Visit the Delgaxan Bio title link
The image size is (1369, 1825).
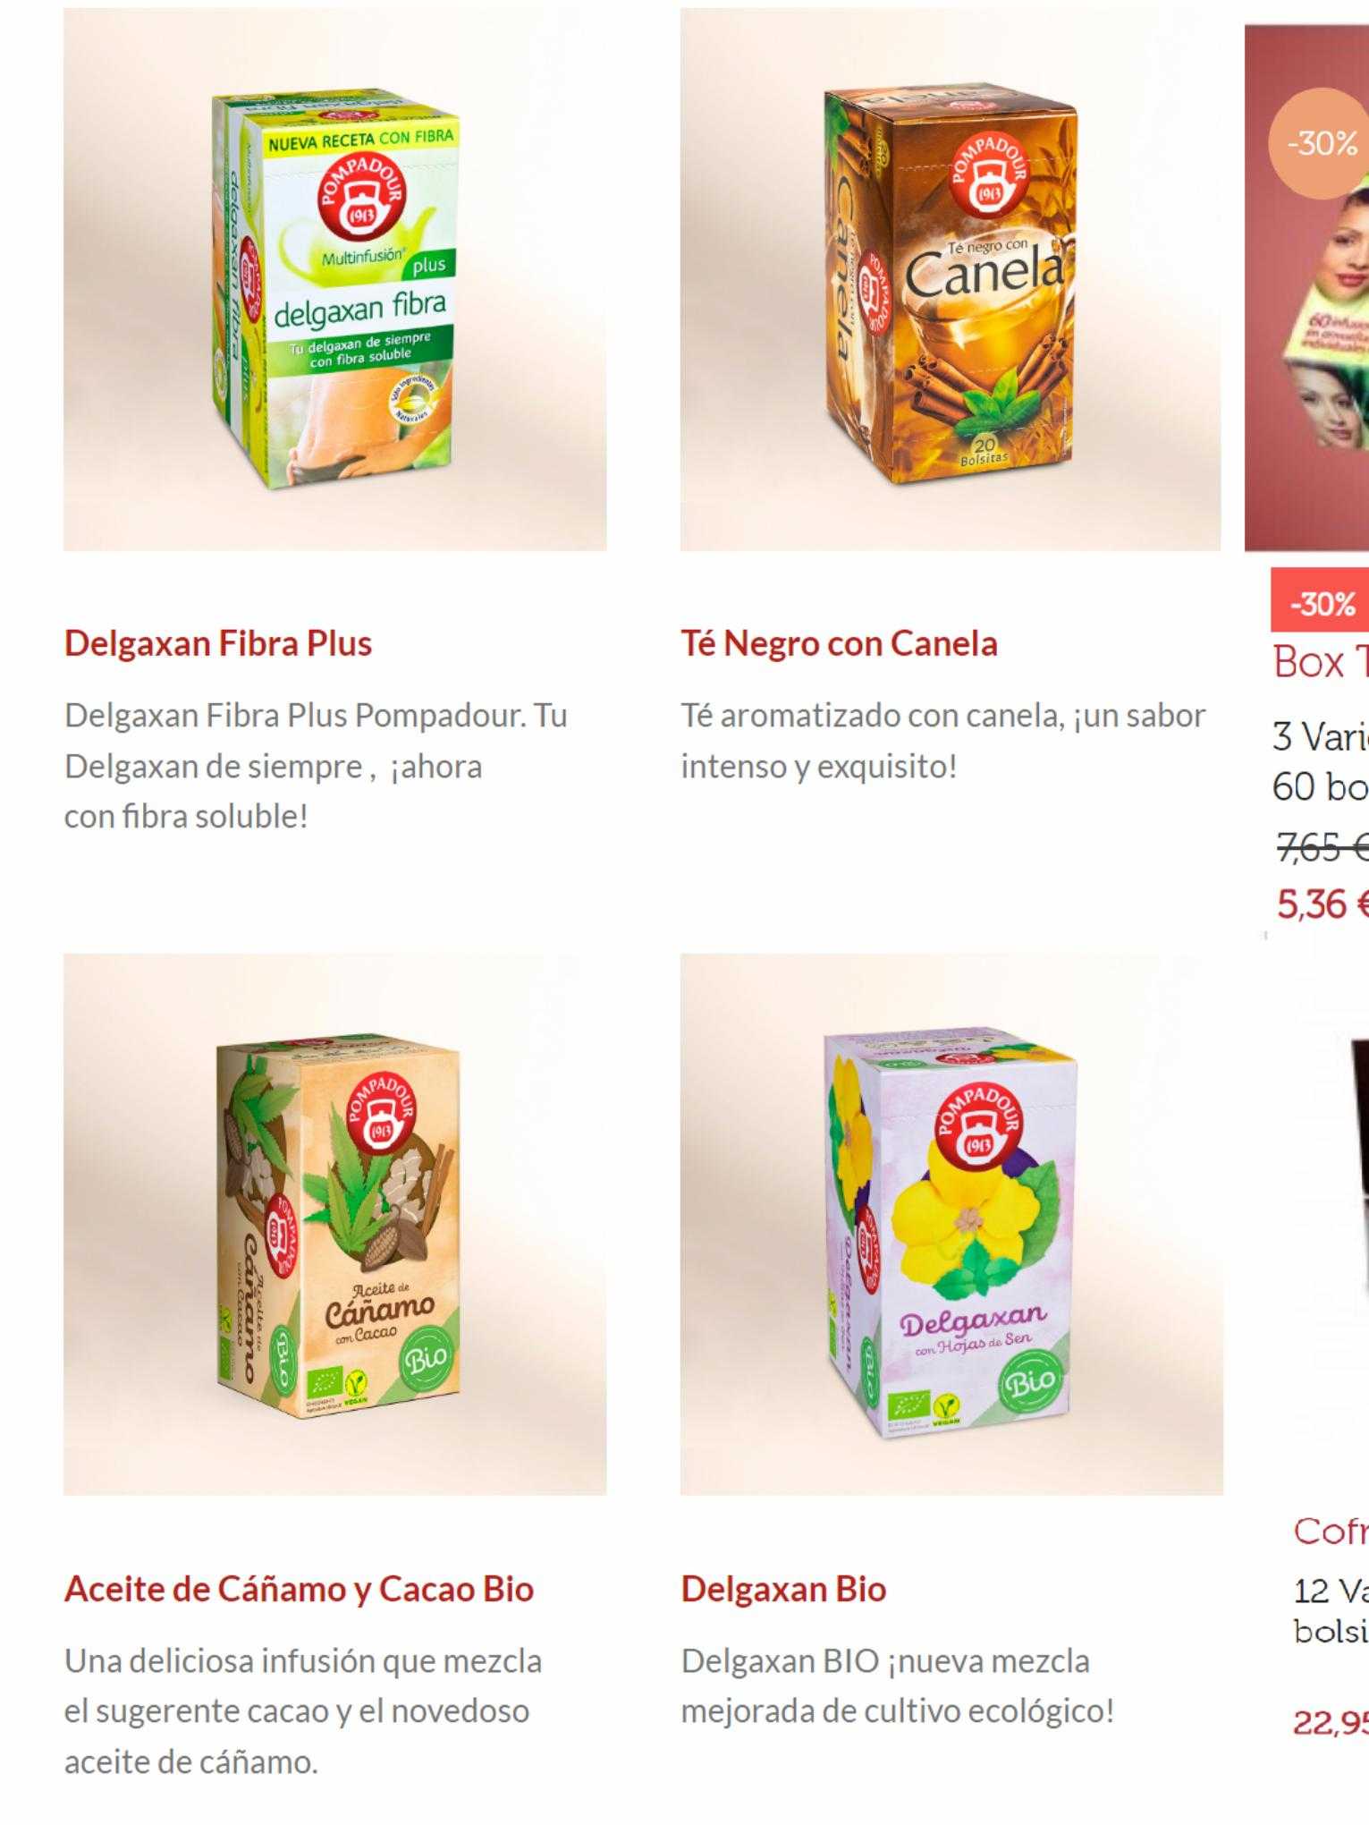[x=783, y=1589]
